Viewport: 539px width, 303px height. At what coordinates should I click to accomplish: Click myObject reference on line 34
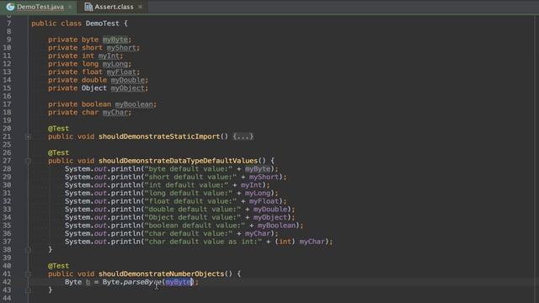click(x=270, y=217)
